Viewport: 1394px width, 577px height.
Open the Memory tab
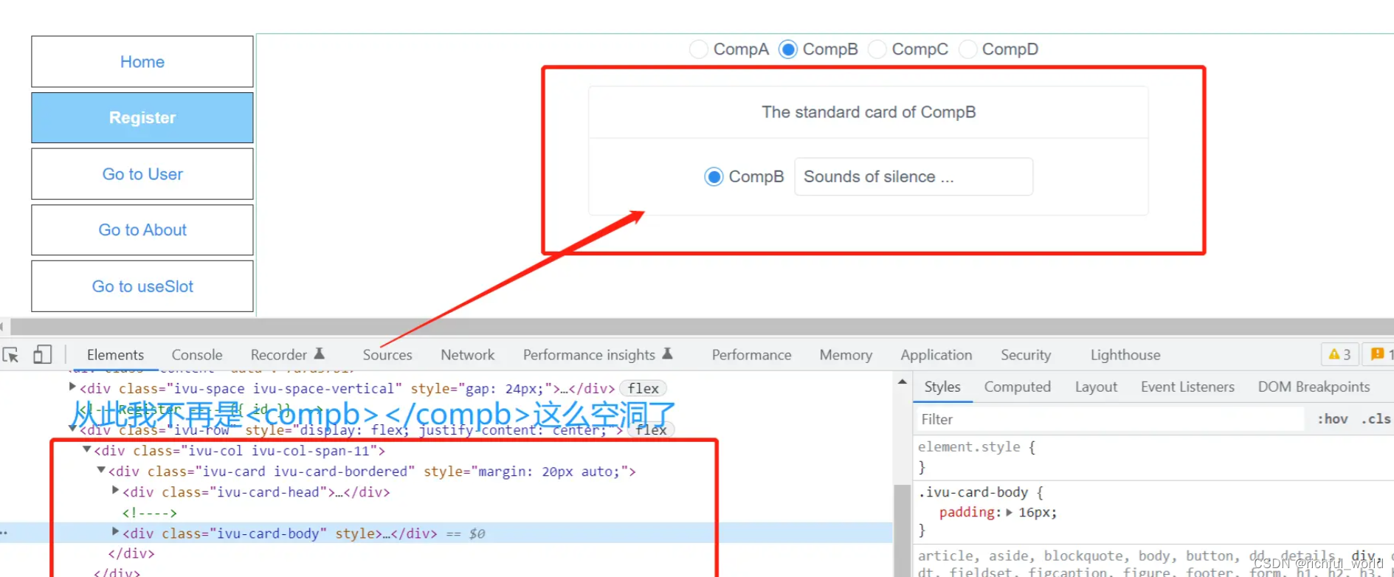pos(846,355)
